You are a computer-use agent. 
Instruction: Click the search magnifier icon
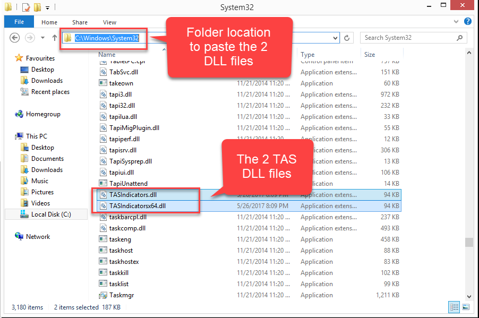459,38
